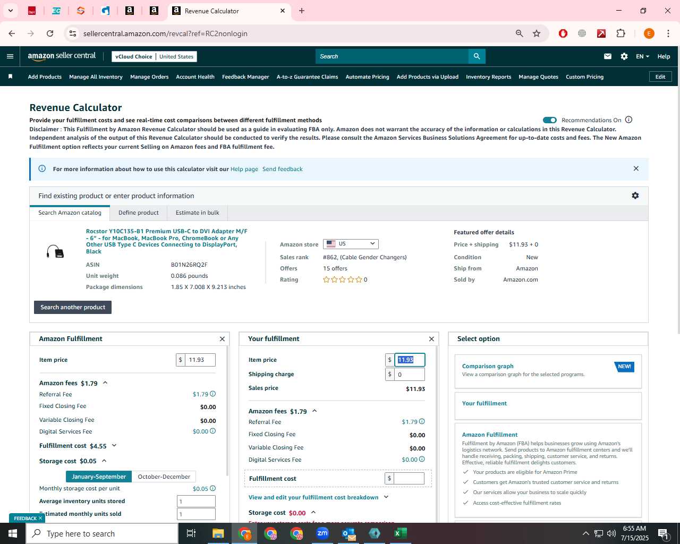Open Feedback Manager from nav bar
This screenshot has width=680, height=544.
tap(245, 76)
